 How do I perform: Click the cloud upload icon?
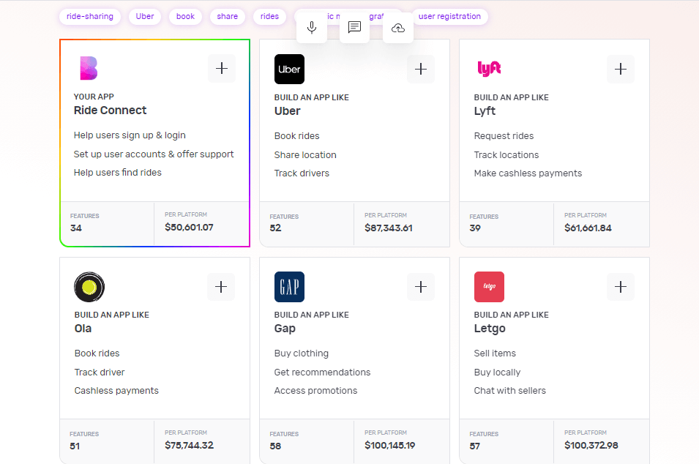pyautogui.click(x=398, y=28)
